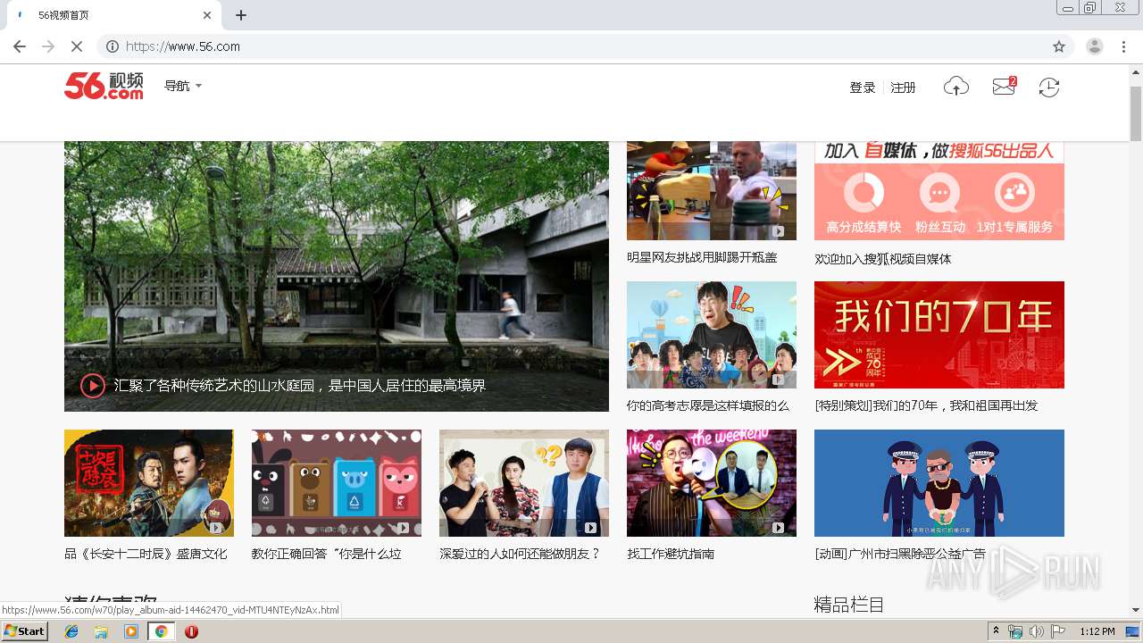Stop page loading with X button
This screenshot has width=1143, height=643.
tap(77, 46)
